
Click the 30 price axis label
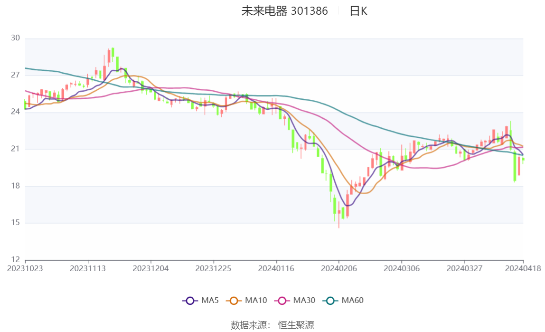(x=15, y=38)
